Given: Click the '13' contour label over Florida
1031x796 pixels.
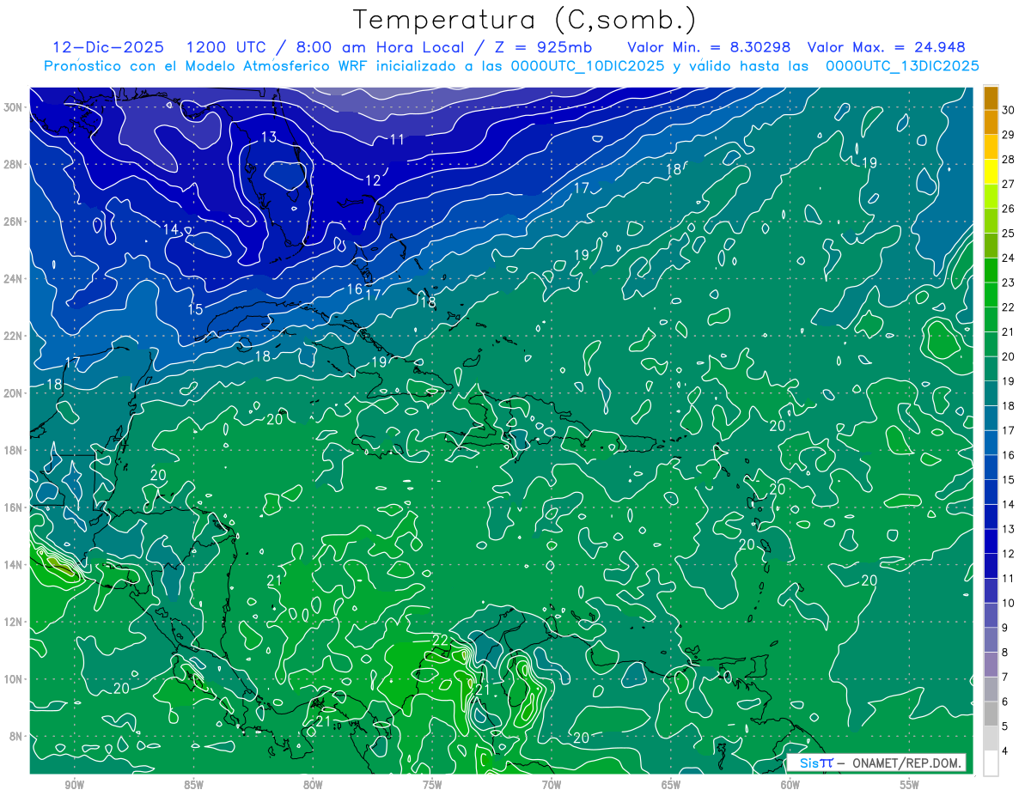Looking at the screenshot, I should (x=269, y=137).
